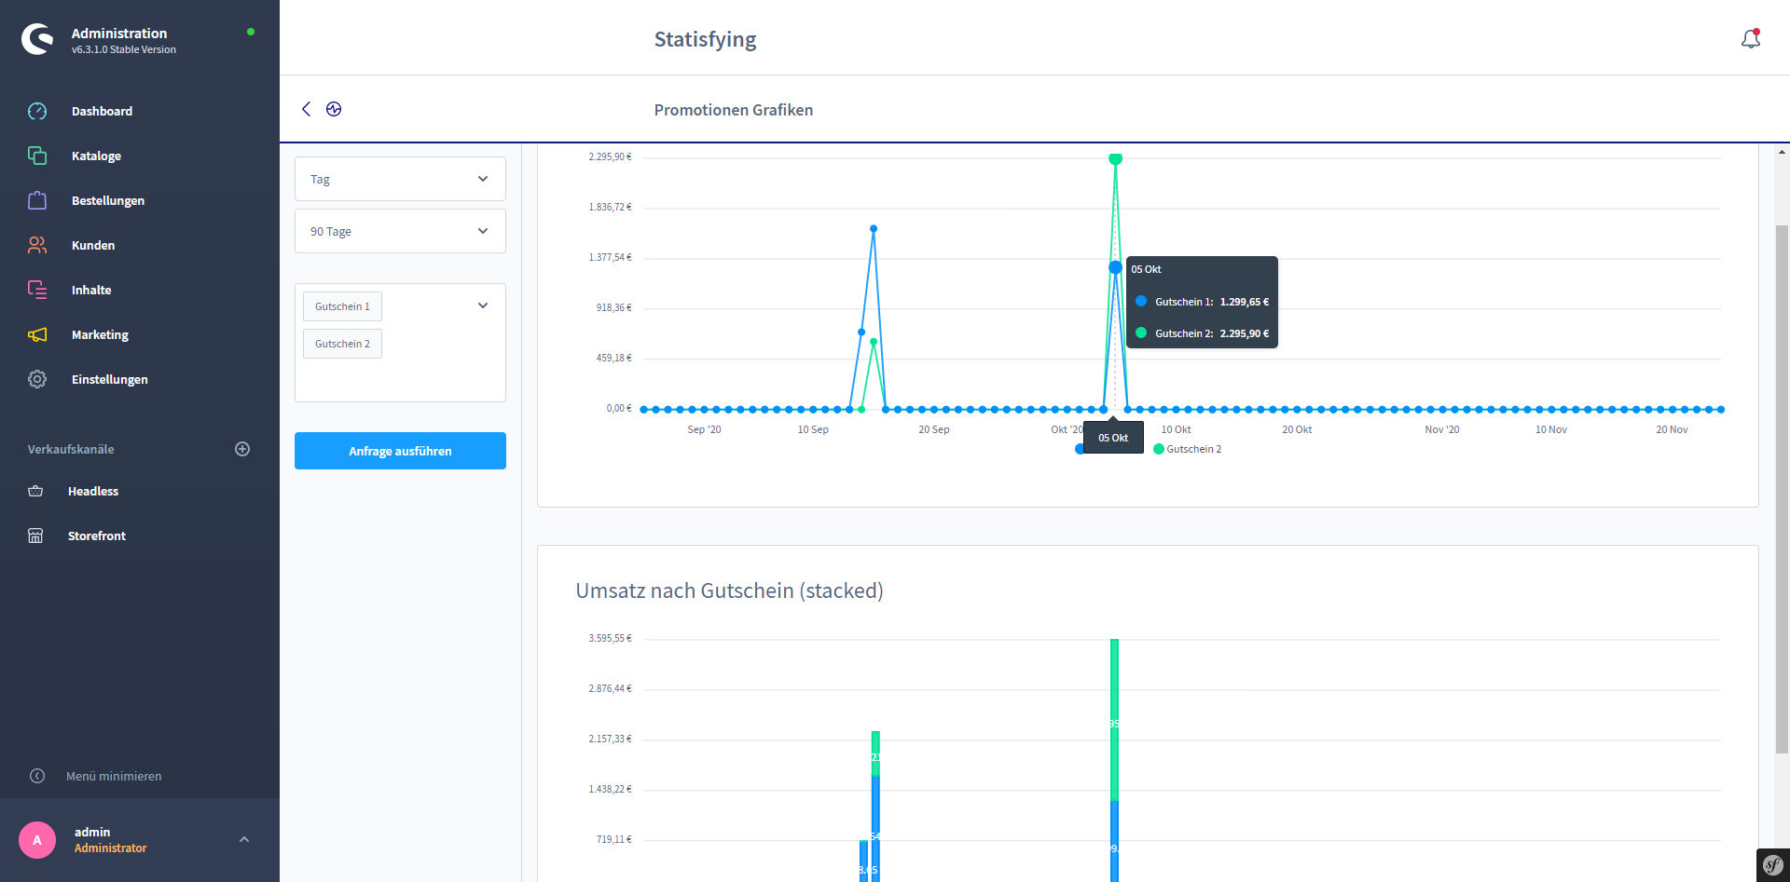Click the Bestellungen bag icon
This screenshot has width=1790, height=882.
click(37, 200)
